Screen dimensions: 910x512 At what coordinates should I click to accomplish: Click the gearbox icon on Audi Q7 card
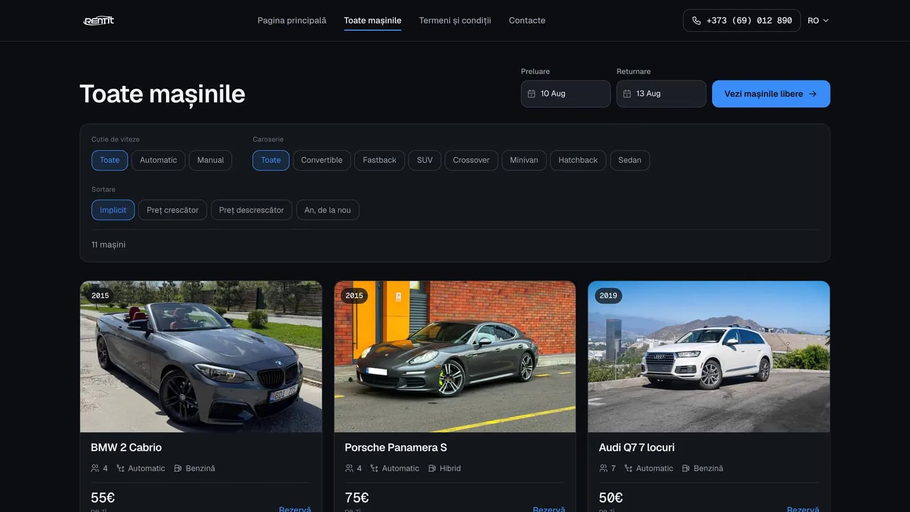coord(628,468)
